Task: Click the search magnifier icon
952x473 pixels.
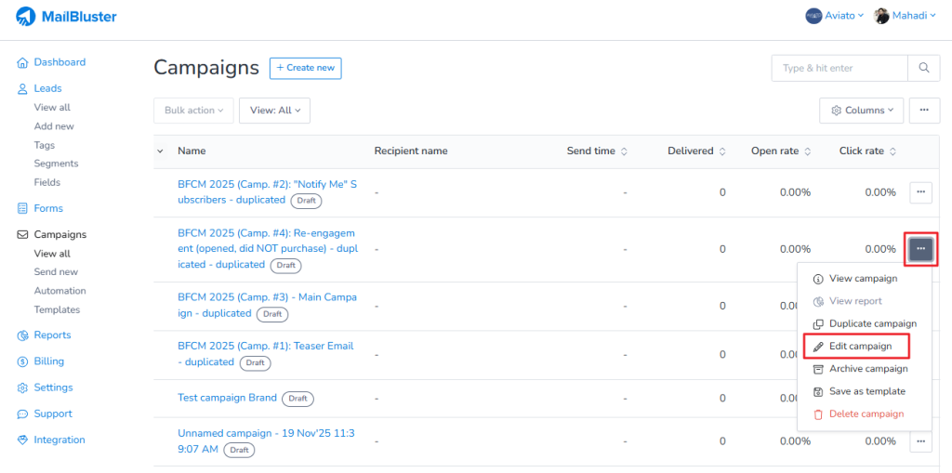Action: pos(922,68)
